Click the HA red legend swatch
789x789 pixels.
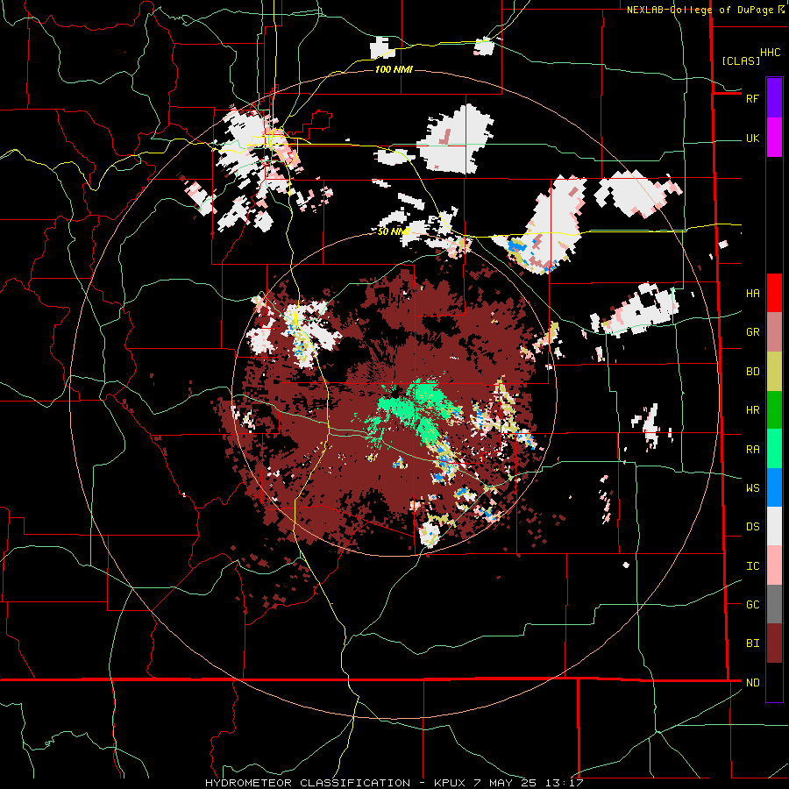[x=774, y=293]
